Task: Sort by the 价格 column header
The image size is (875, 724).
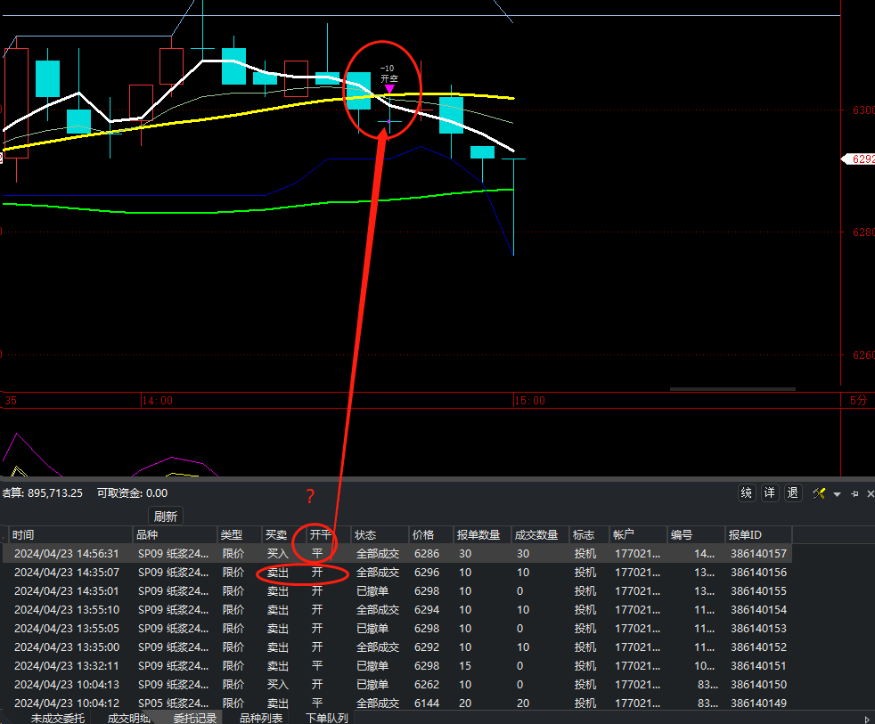Action: tap(430, 535)
